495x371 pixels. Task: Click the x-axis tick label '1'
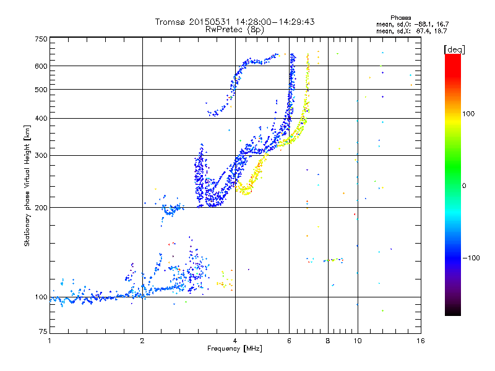coord(49,341)
